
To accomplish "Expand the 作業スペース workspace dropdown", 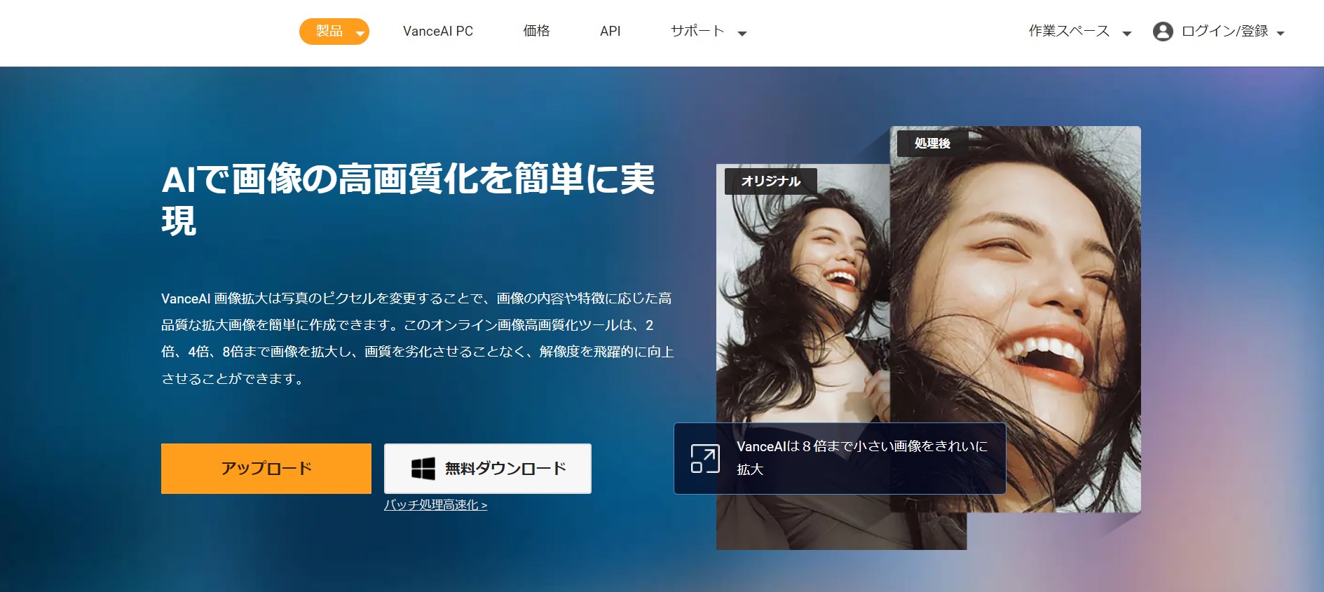I will point(1080,32).
